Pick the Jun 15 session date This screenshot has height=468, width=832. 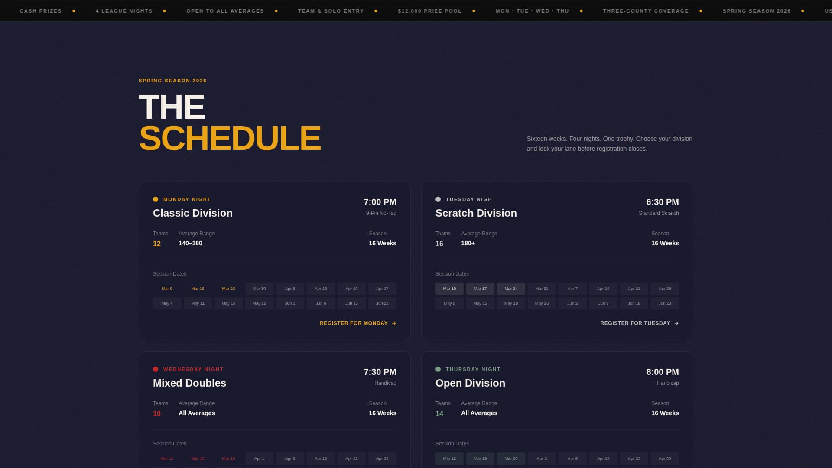coord(351,303)
